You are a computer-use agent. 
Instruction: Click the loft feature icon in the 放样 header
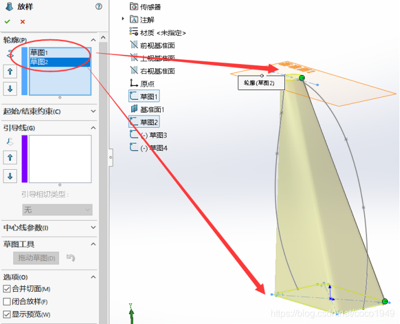9,6
